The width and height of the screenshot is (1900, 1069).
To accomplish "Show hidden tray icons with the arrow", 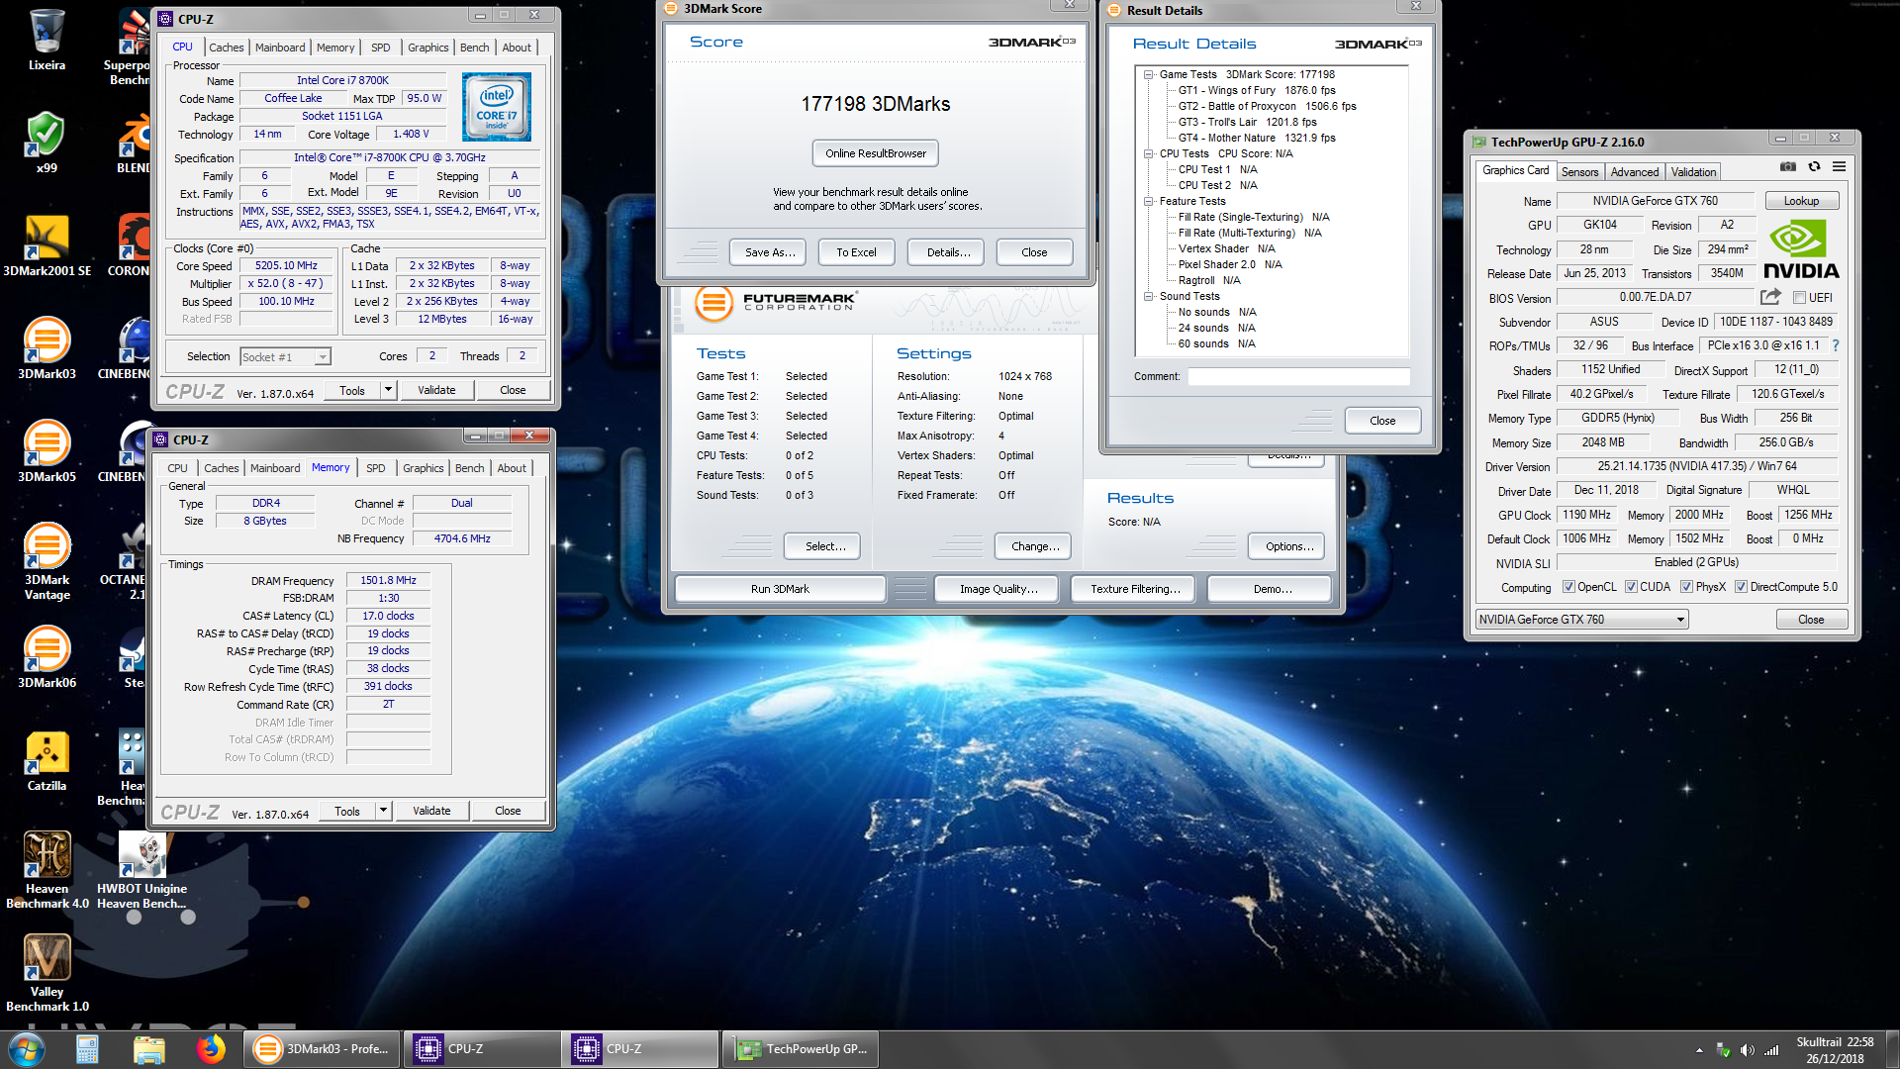I will point(1699,1050).
